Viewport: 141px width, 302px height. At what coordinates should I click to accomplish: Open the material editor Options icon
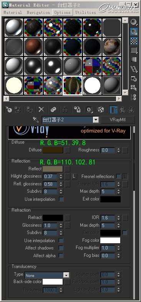[x=134, y=78]
